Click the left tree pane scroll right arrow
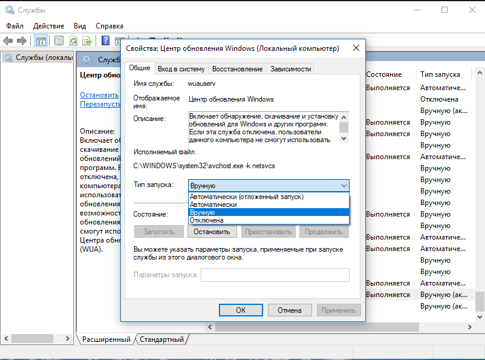Screen dimensions: 485x360 (68, 339)
